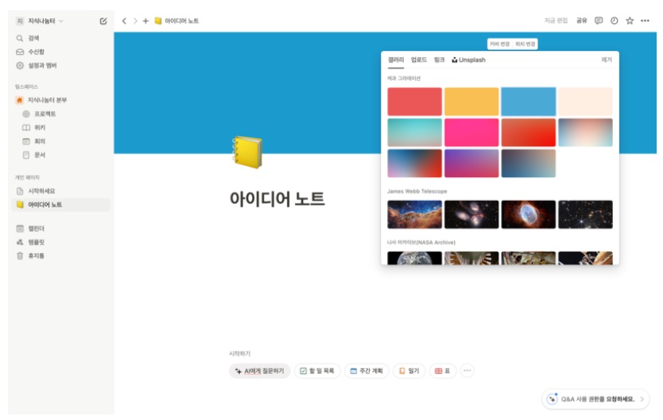Screen dimensions: 663x420
Task: Click AI에게 질문하기 button
Action: tap(260, 371)
